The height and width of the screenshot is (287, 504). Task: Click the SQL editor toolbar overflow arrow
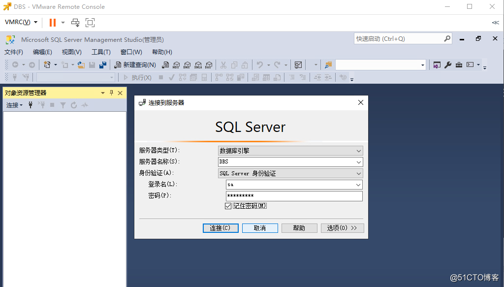352,79
